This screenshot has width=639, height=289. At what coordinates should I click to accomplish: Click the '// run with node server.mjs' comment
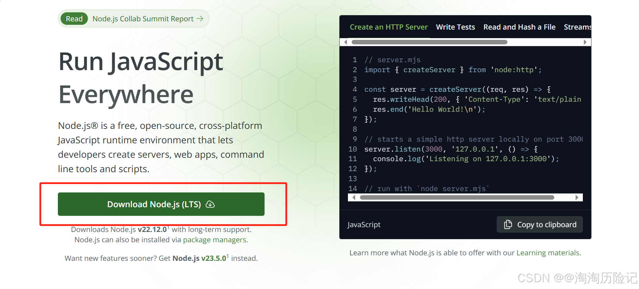click(427, 189)
